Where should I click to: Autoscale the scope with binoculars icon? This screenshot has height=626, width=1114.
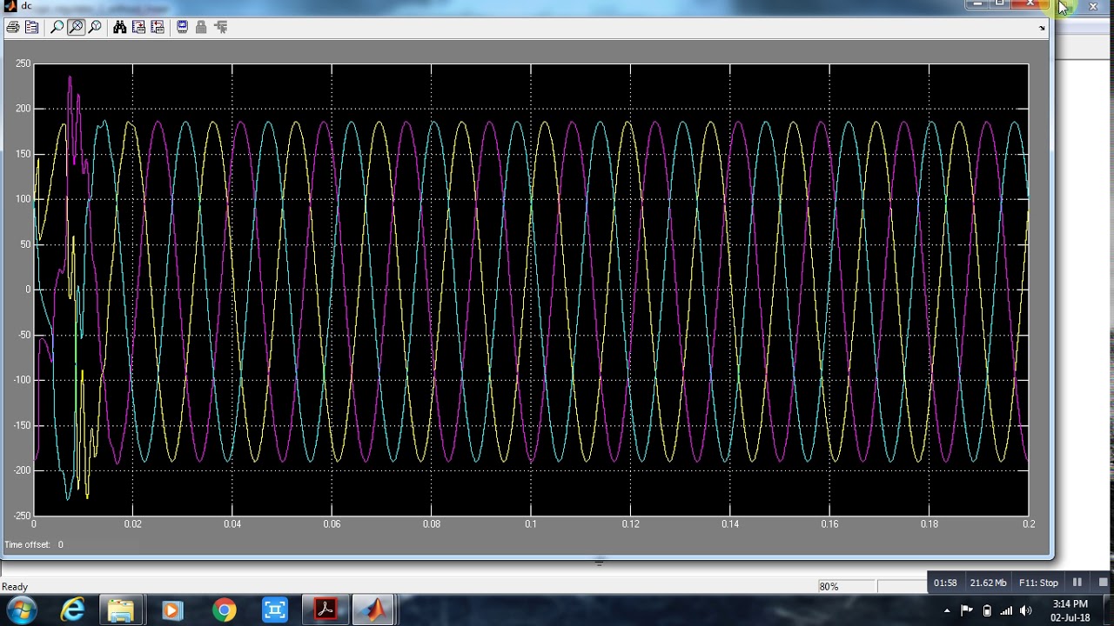click(119, 27)
